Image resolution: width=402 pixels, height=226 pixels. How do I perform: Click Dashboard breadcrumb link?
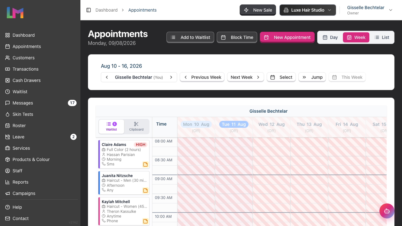pos(106,10)
